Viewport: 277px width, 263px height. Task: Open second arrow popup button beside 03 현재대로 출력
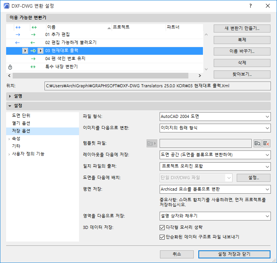click(40, 51)
